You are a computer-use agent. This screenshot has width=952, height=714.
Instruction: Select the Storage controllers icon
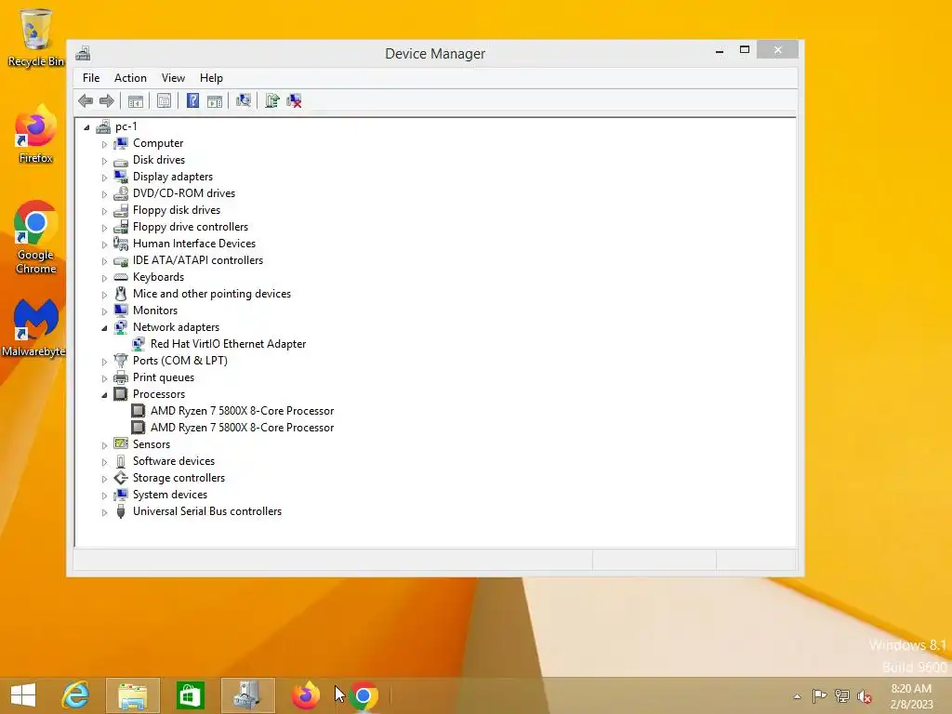click(x=121, y=478)
